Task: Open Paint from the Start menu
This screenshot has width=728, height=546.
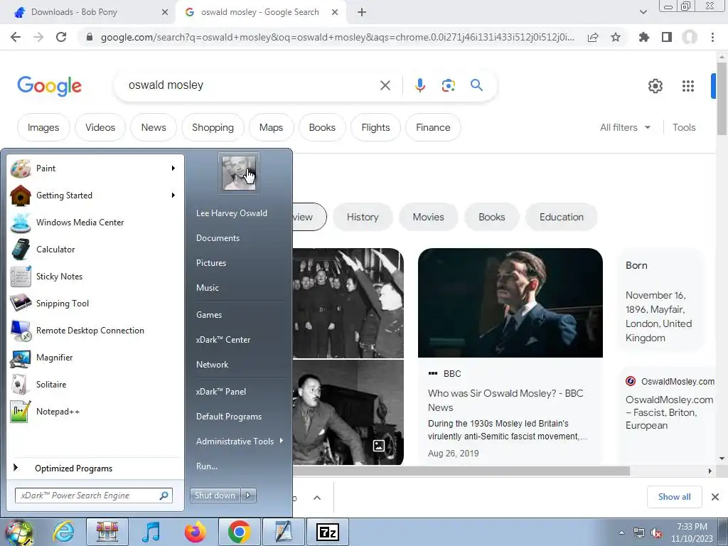Action: pyautogui.click(x=95, y=168)
